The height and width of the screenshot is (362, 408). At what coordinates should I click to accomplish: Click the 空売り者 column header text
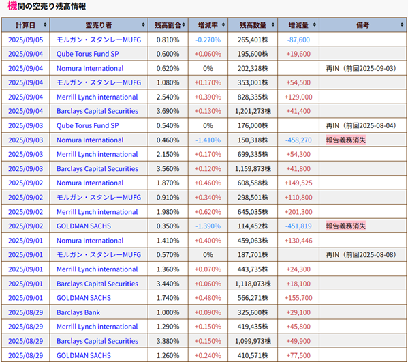[x=99, y=25]
